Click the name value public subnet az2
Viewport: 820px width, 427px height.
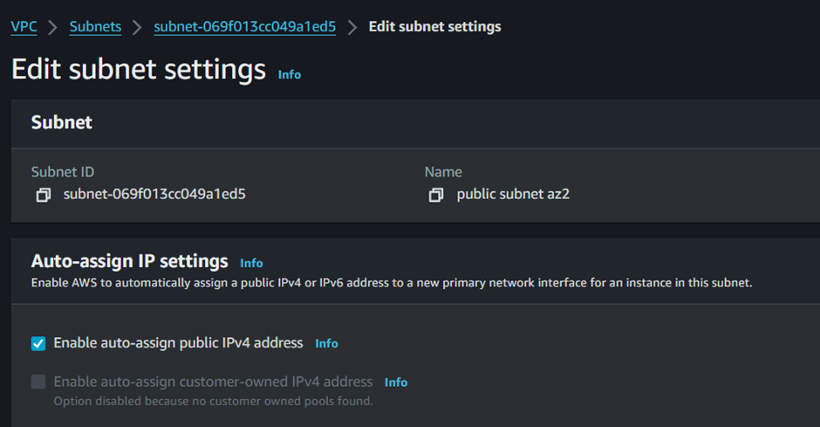coord(513,194)
